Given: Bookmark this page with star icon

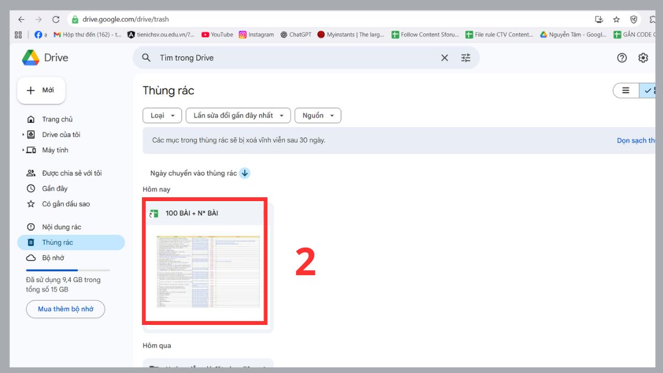Looking at the screenshot, I should click(617, 19).
